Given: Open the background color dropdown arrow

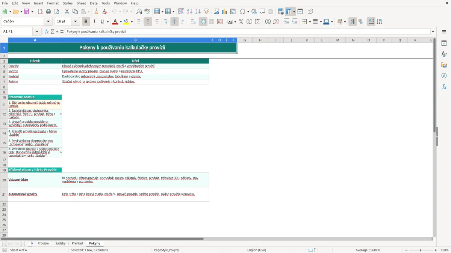Looking at the screenshot, I should point(132,22).
